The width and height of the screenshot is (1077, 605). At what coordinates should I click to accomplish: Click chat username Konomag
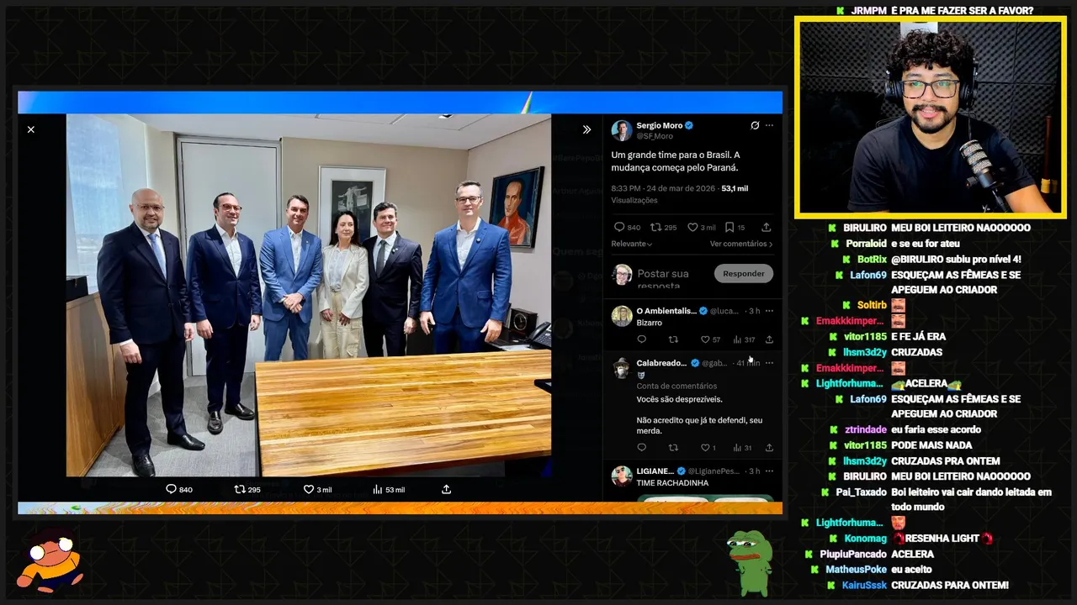(866, 539)
